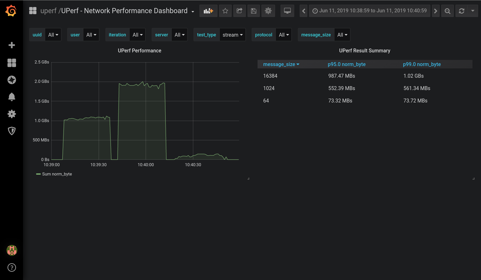The image size is (481, 280).
Task: Click the Server Admin shield icon
Action: 12,131
